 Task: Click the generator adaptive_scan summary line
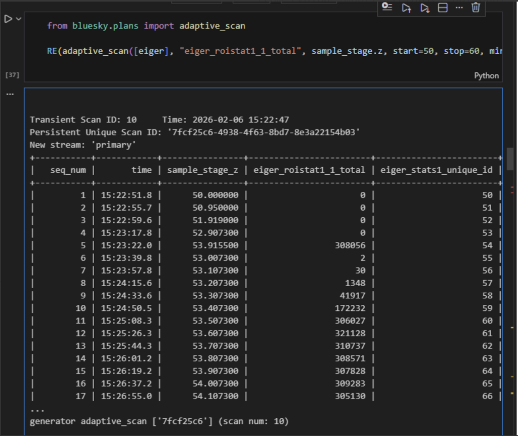pos(159,421)
